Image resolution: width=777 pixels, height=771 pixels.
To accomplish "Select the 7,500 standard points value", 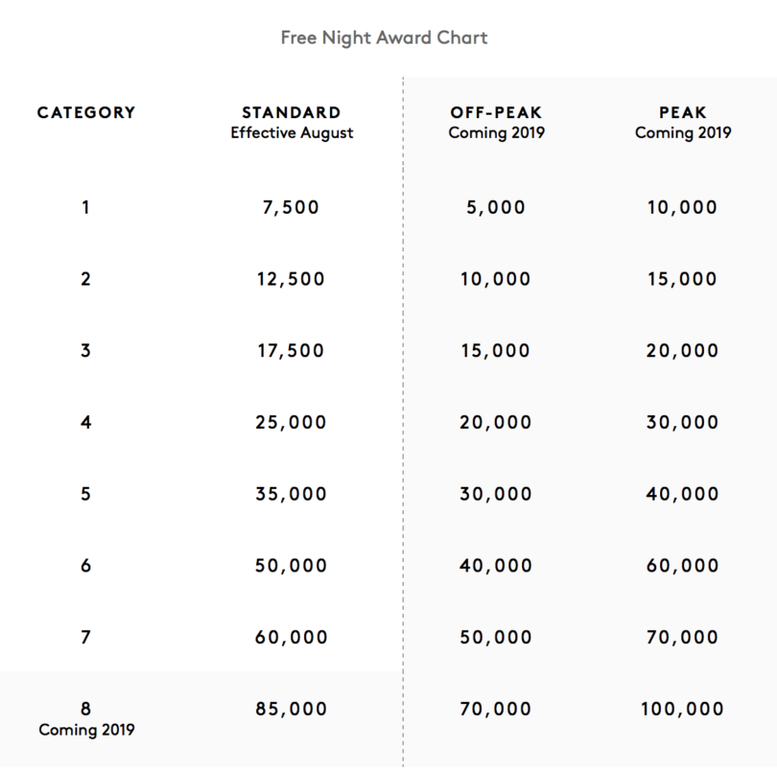I will 292,207.
